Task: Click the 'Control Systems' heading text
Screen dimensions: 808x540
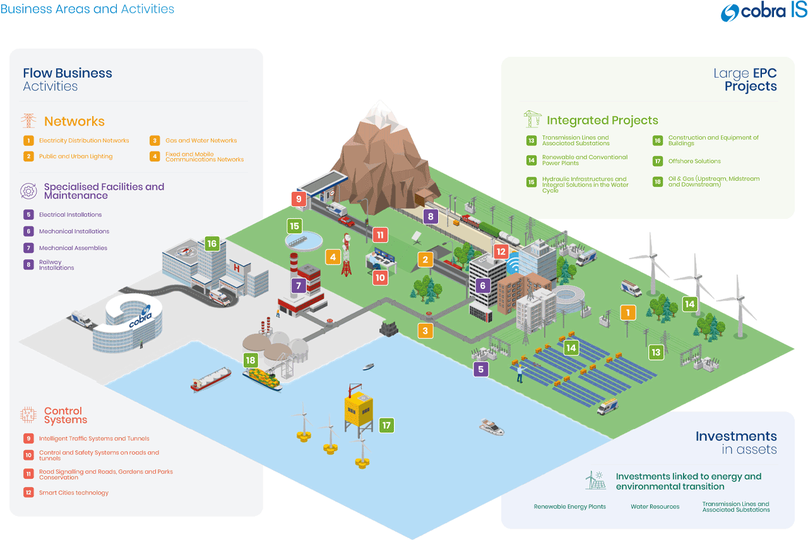Action: [x=66, y=416]
